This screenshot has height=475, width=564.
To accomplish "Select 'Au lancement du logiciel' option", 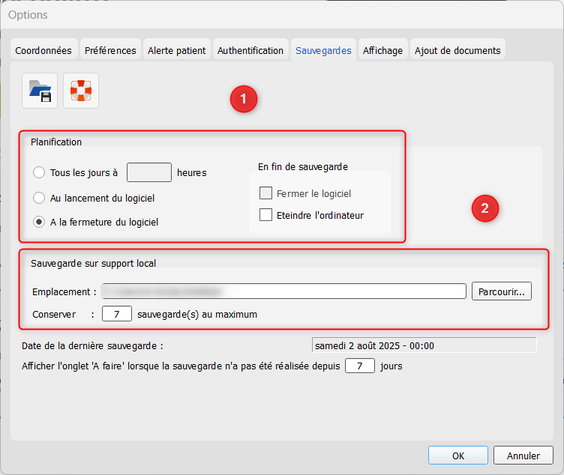I will [x=40, y=199].
